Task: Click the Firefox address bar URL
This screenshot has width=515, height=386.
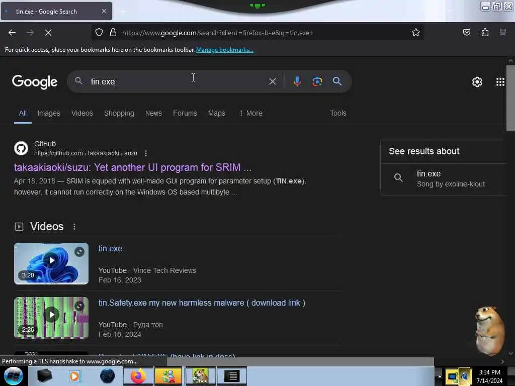Action: click(217, 33)
